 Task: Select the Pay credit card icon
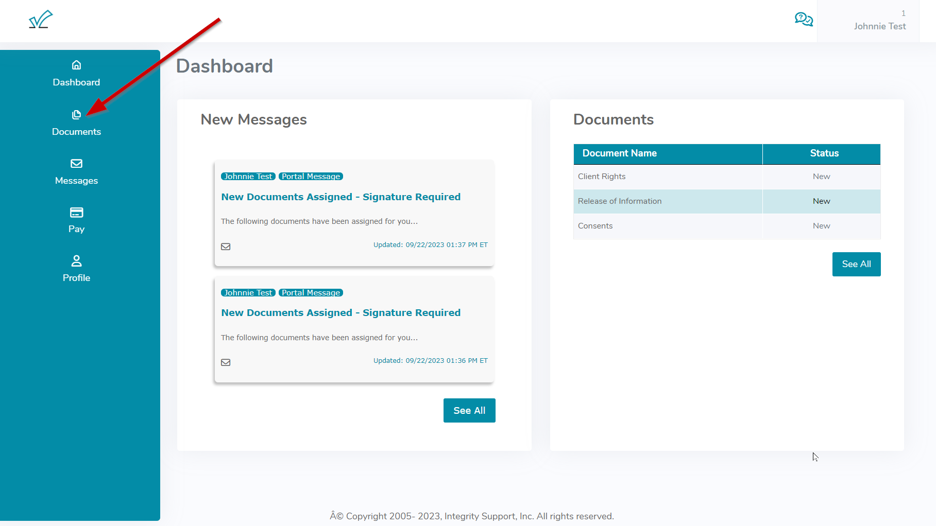(x=76, y=213)
